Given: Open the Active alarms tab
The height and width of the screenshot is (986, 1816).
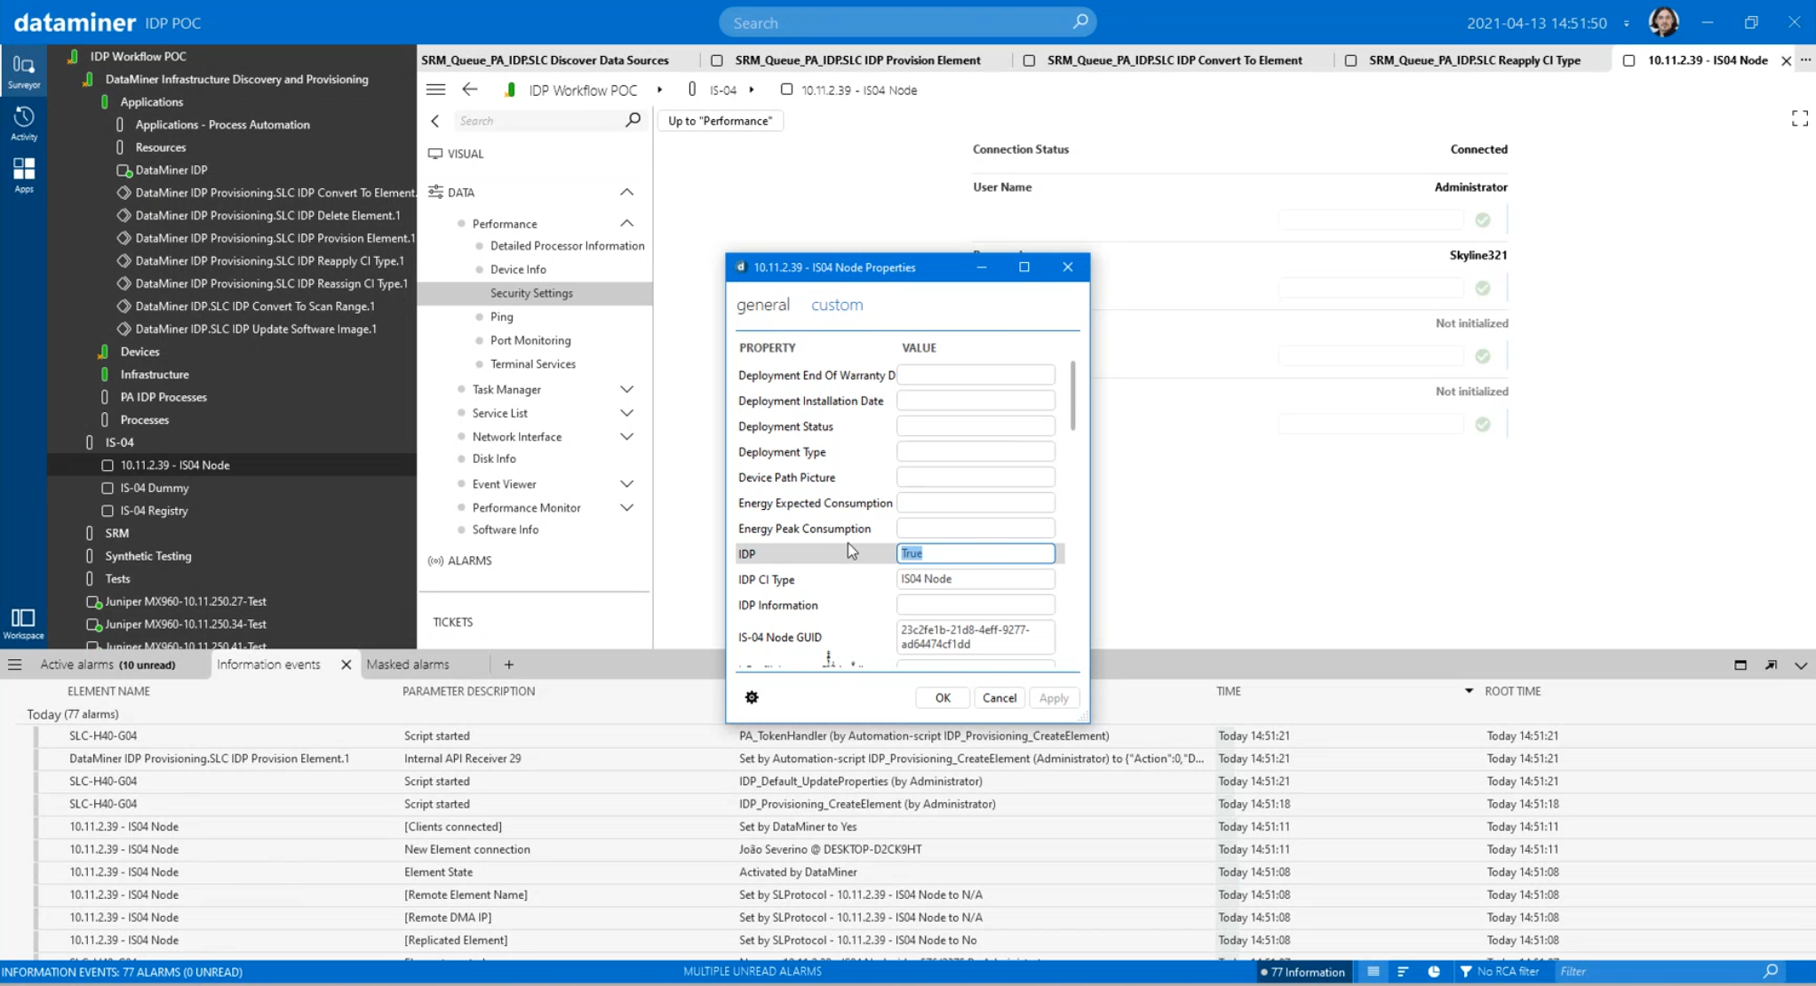Looking at the screenshot, I should (108, 664).
